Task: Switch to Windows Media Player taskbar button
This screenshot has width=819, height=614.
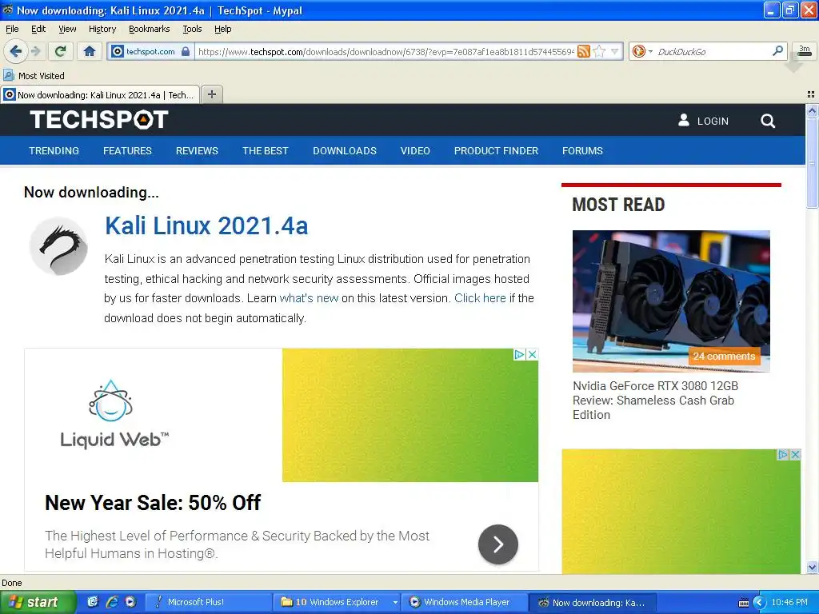Action: click(x=465, y=602)
